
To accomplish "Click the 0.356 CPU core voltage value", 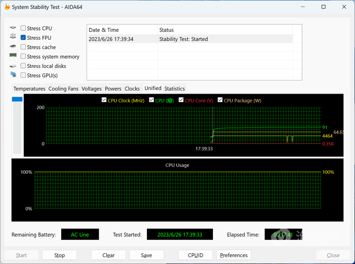I will pos(328,144).
